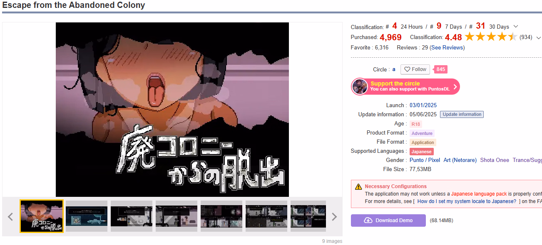The height and width of the screenshot is (245, 542).
Task: Click the Adventure product format tag
Action: [x=422, y=133]
